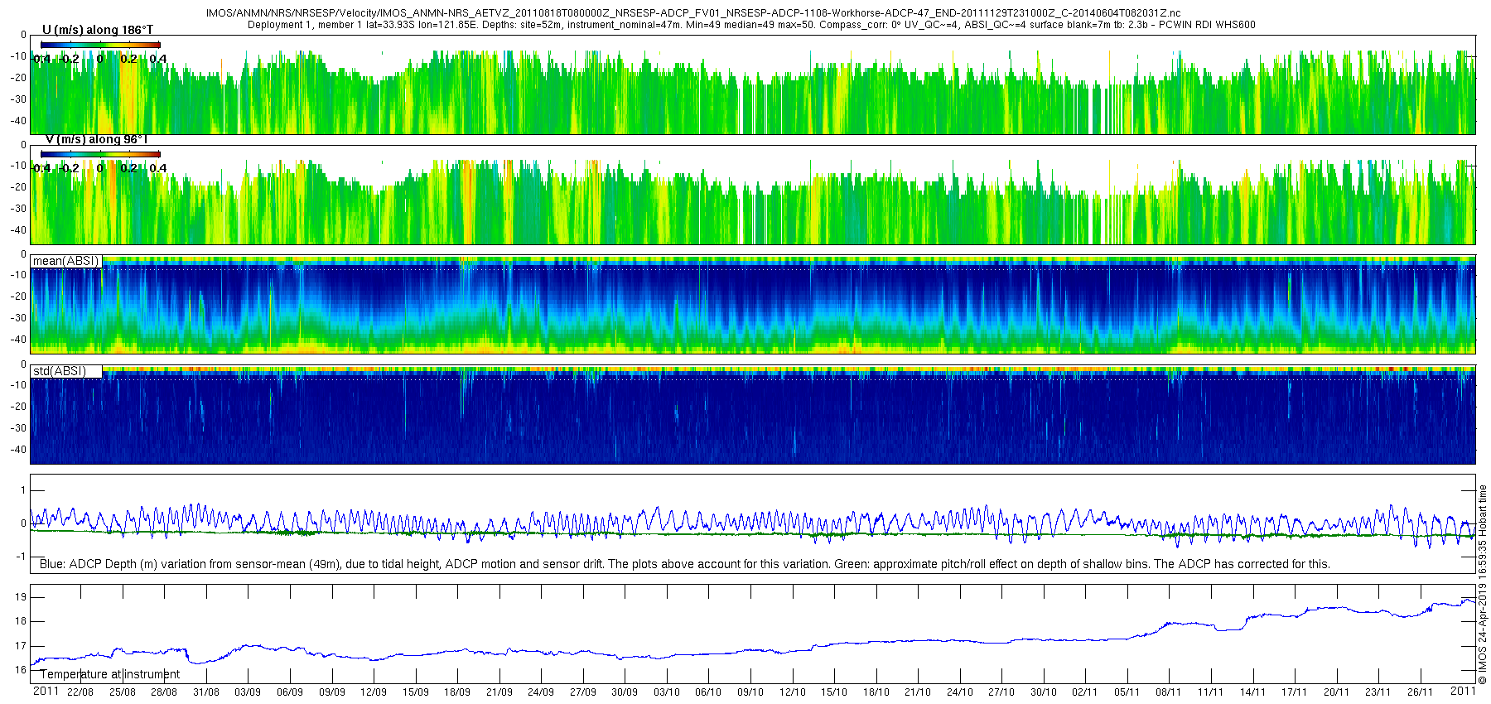The image size is (1491, 704).
Task: Click the V velocity colorbar above the second panel
Action: pos(100,154)
